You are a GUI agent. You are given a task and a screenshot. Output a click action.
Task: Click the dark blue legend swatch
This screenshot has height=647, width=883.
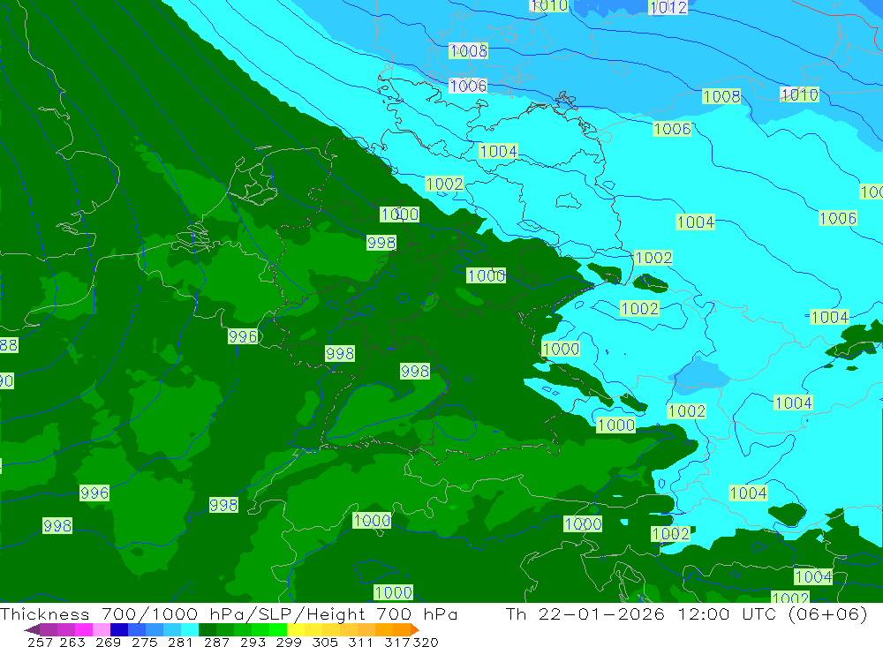tap(119, 629)
